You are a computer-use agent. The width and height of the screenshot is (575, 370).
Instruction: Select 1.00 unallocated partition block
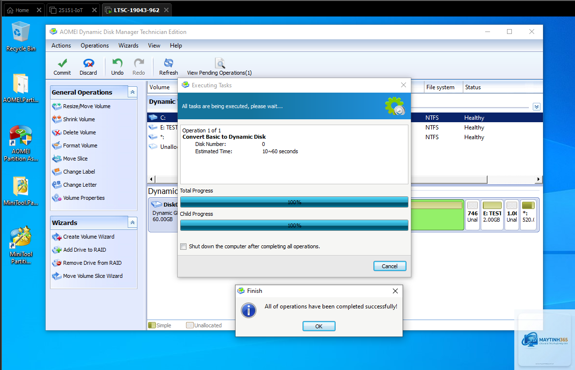(x=511, y=215)
